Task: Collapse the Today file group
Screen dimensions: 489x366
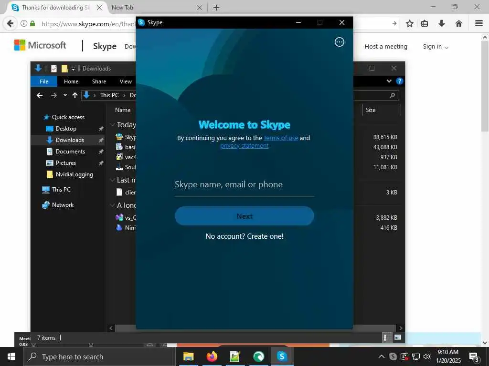Action: [x=113, y=125]
